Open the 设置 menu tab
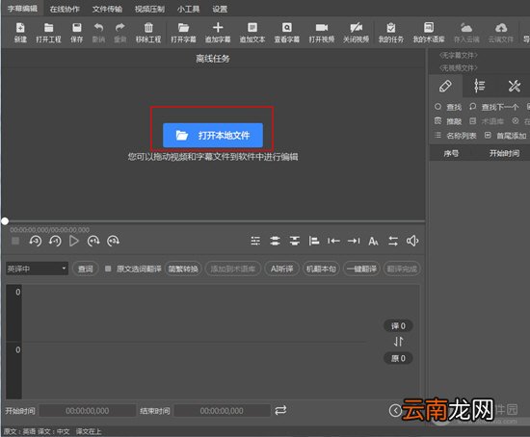 220,9
